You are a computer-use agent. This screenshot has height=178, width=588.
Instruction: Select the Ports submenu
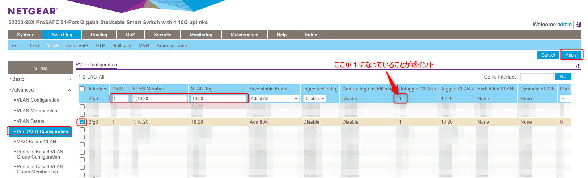(17, 46)
